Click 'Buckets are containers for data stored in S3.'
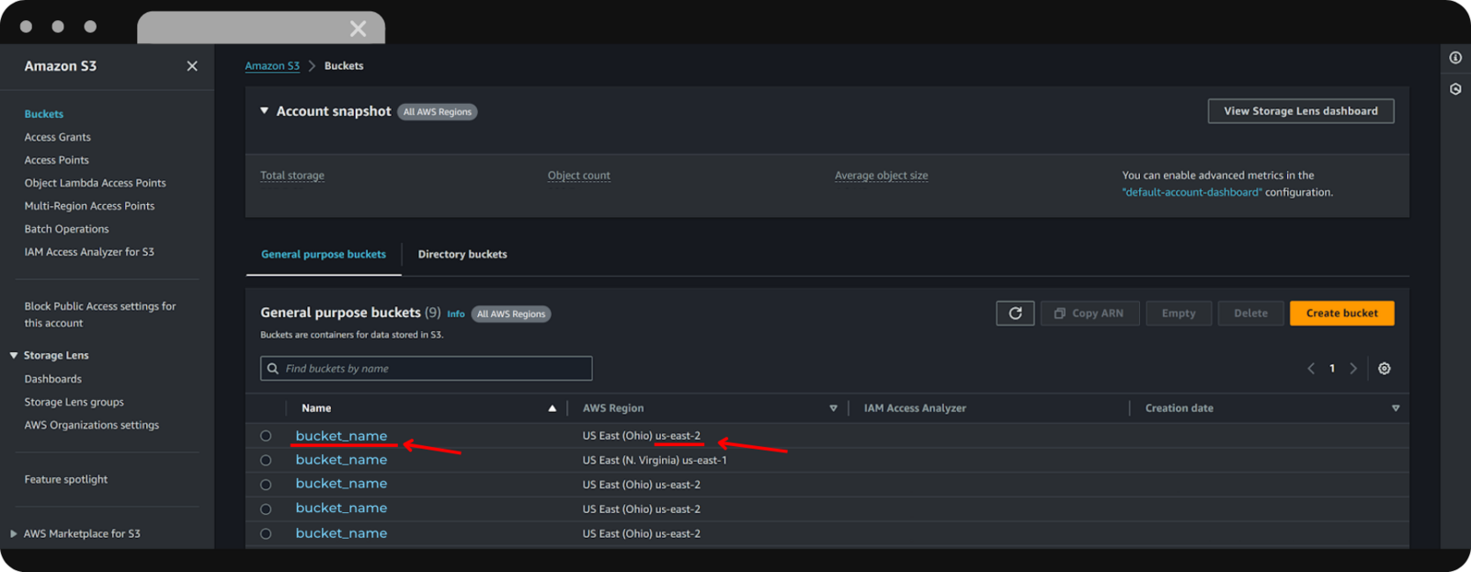1471x572 pixels. pos(352,335)
